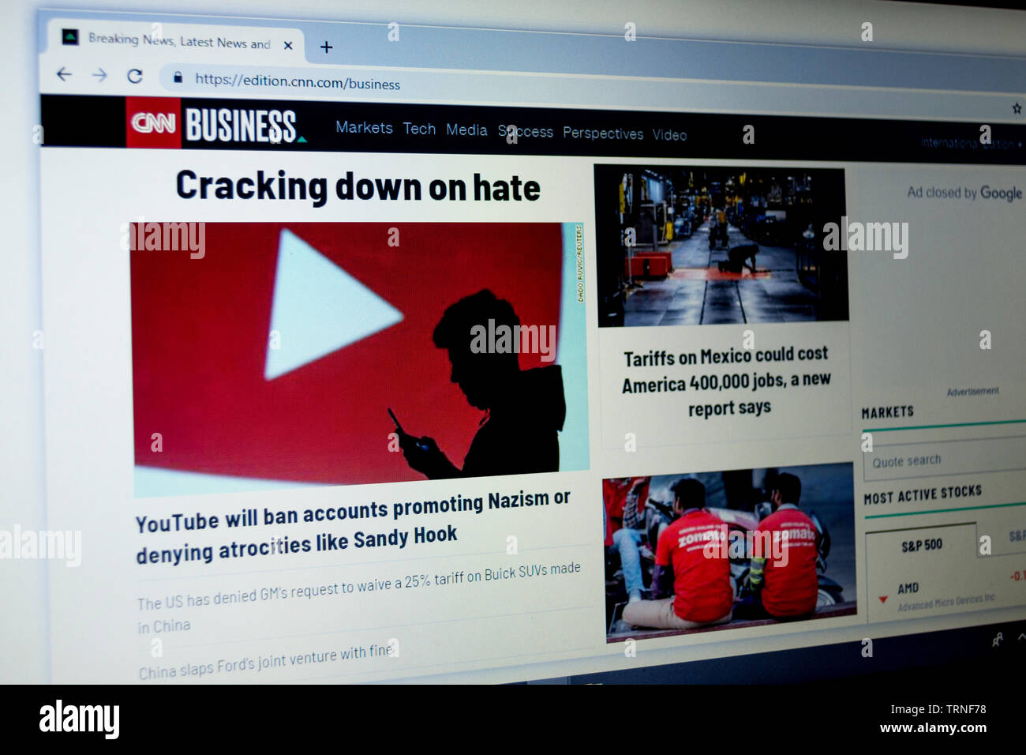
Task: Open the YouTube silhouette lead image
Action: pyautogui.click(x=359, y=357)
